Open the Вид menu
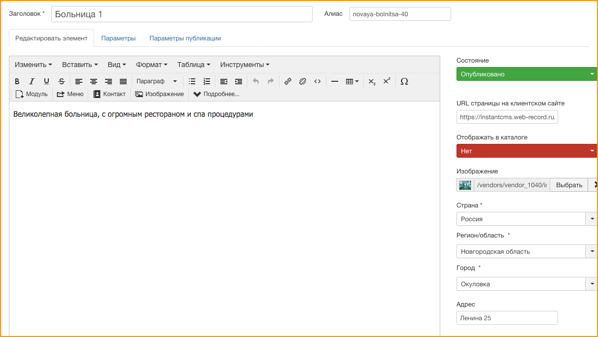The width and height of the screenshot is (598, 337). tap(117, 65)
